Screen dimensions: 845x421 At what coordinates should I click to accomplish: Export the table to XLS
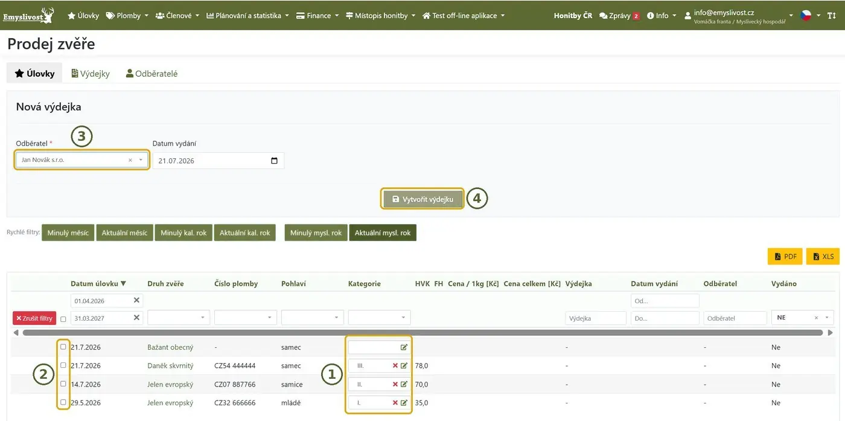click(x=823, y=257)
